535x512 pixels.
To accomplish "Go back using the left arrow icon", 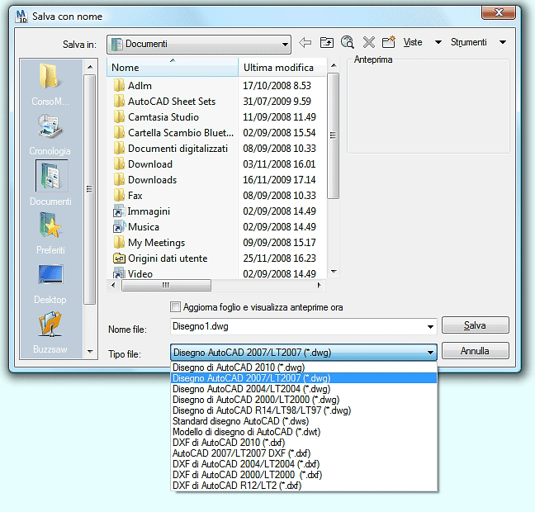I will pyautogui.click(x=305, y=43).
